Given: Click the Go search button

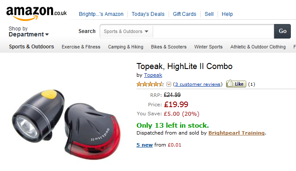Looking at the screenshot, I should point(282,31).
